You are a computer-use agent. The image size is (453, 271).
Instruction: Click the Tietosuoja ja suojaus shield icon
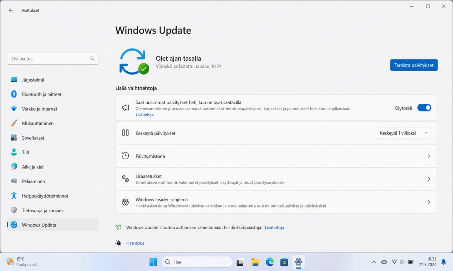14,210
